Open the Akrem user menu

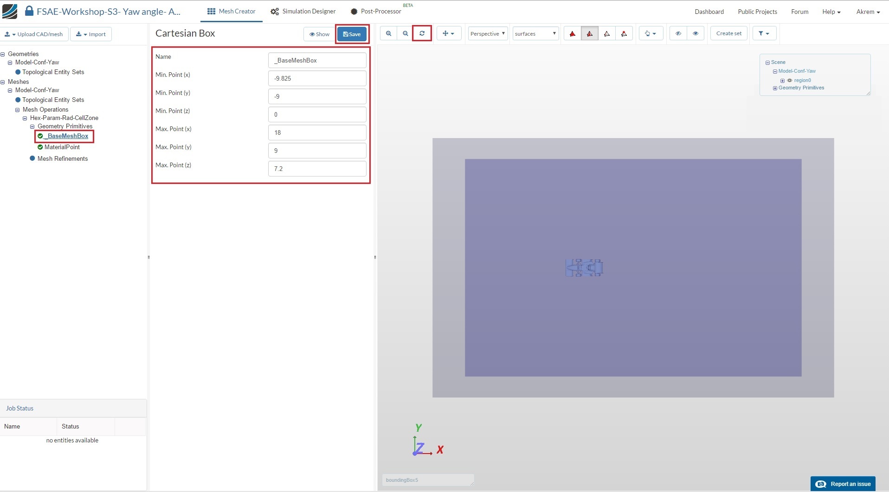pos(868,12)
